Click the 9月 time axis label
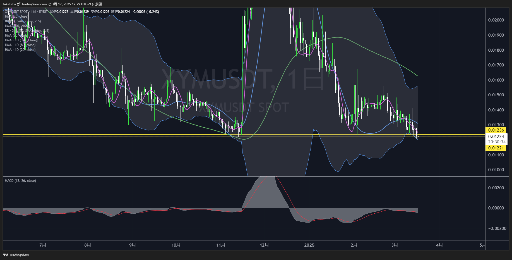Image resolution: width=512 pixels, height=260 pixels. coord(133,245)
